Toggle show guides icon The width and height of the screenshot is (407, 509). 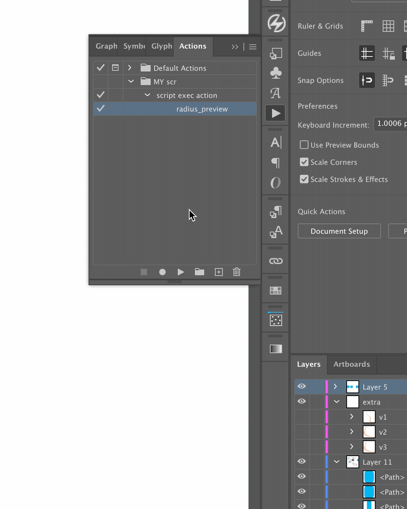pyautogui.click(x=367, y=53)
